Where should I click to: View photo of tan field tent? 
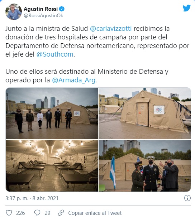point(145,114)
